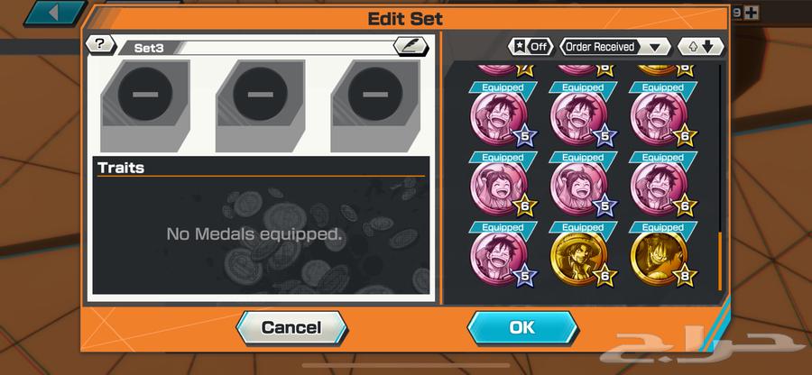Click the feather pen rename icon
Viewport: 812px width, 375px height.
pyautogui.click(x=411, y=46)
